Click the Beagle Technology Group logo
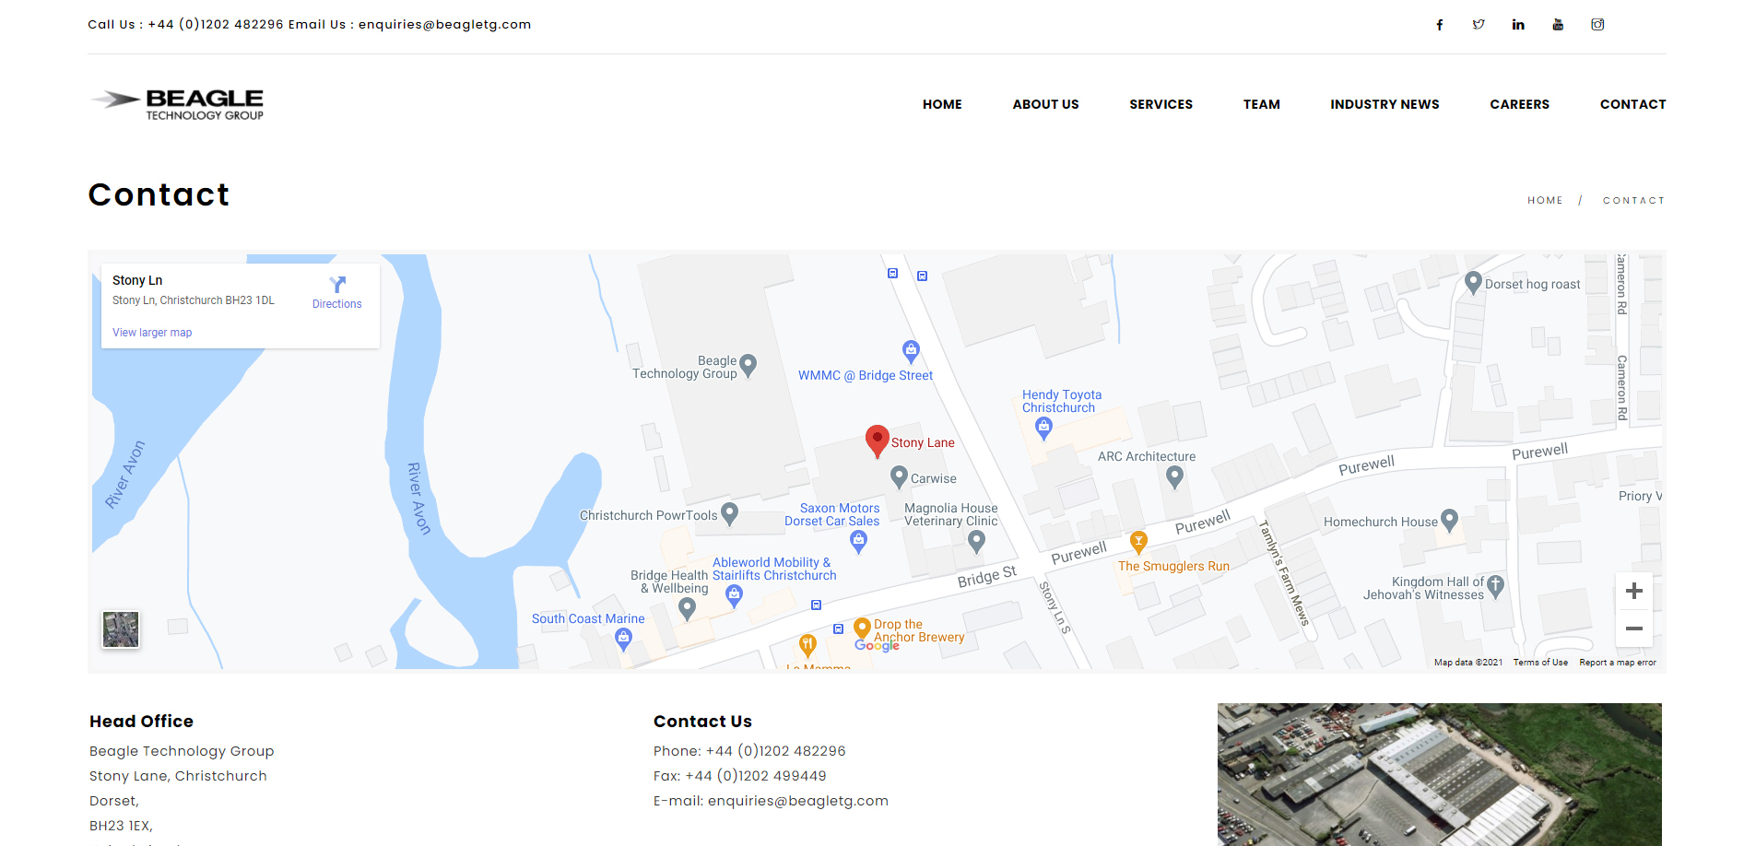The image size is (1744, 846). (178, 104)
